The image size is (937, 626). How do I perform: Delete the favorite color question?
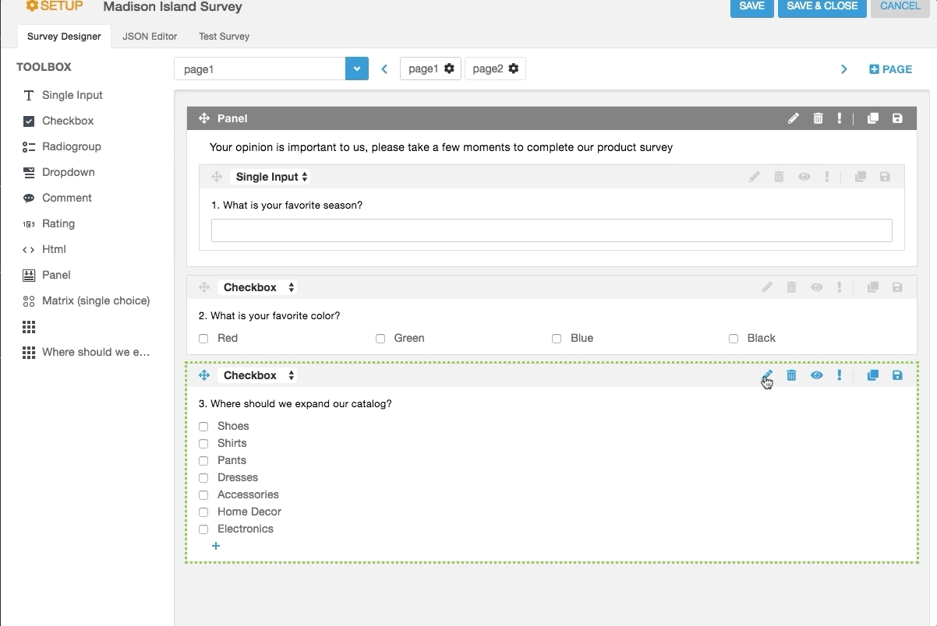click(791, 287)
